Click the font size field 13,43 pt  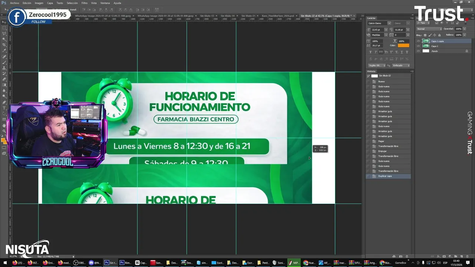click(x=377, y=30)
